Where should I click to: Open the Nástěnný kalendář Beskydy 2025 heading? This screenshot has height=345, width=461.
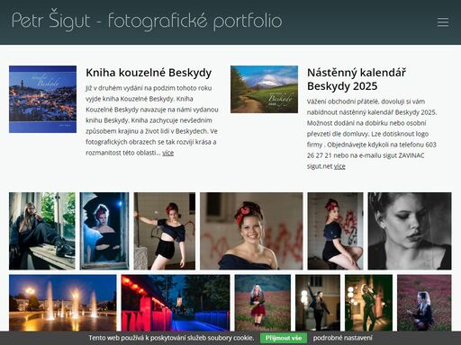tap(357, 79)
